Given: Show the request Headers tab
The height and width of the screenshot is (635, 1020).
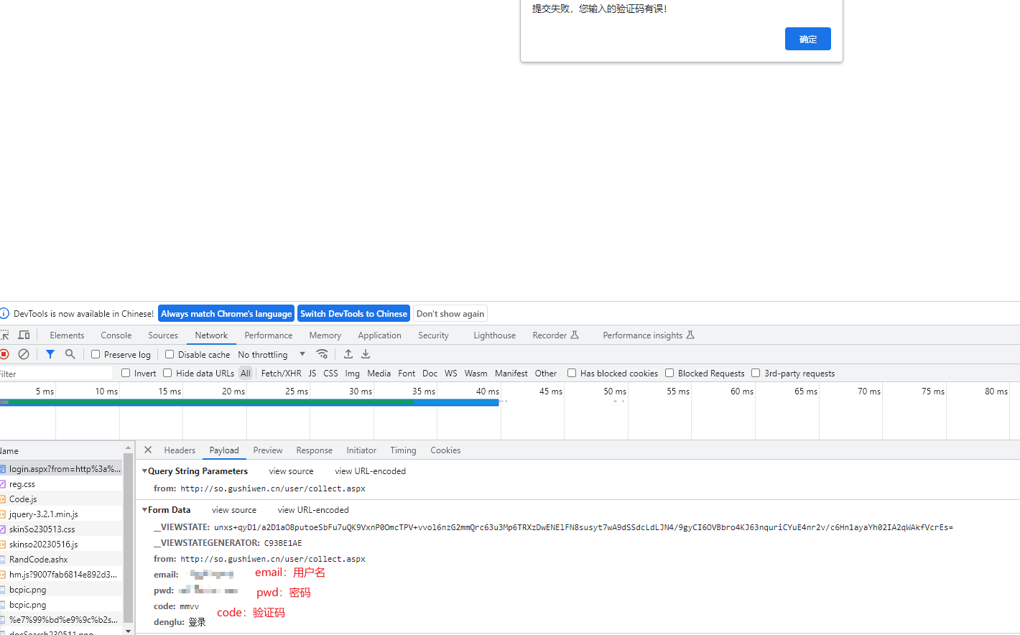Looking at the screenshot, I should click(x=180, y=450).
